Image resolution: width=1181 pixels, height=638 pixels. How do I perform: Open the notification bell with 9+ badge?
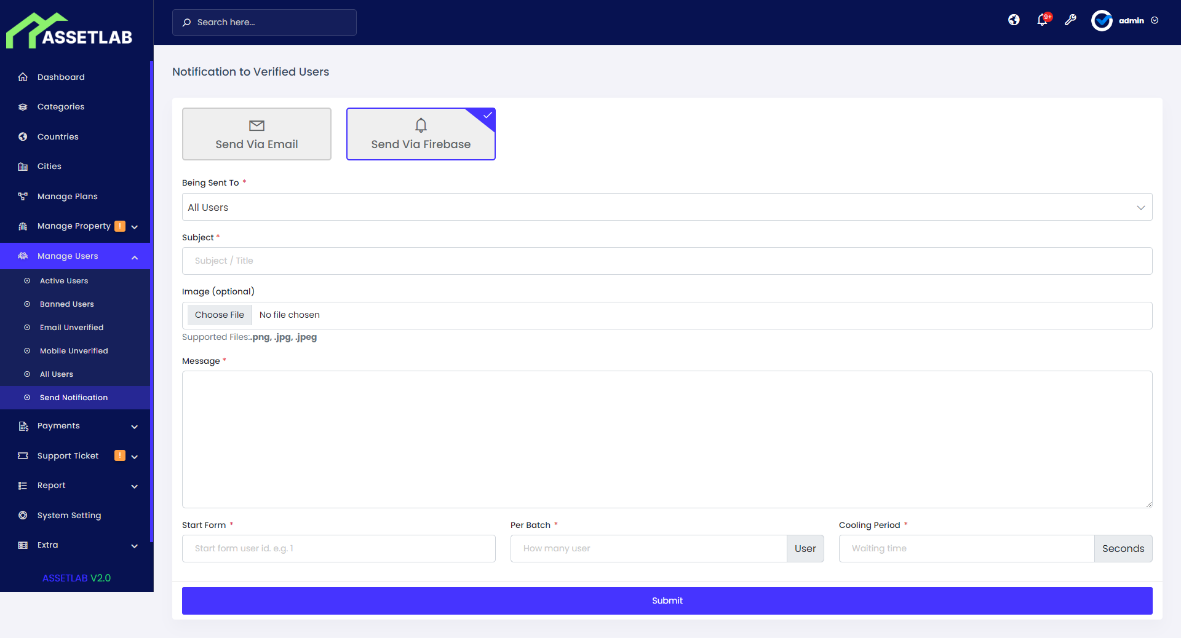tap(1042, 20)
